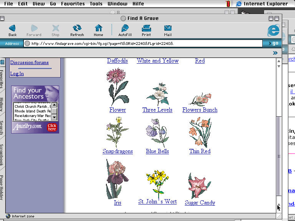Click the Print toolbar icon

(146, 29)
